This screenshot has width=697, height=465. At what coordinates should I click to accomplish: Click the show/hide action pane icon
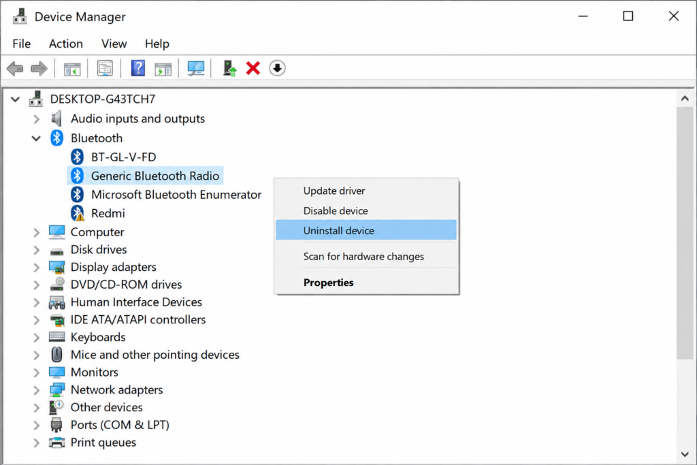[x=163, y=69]
